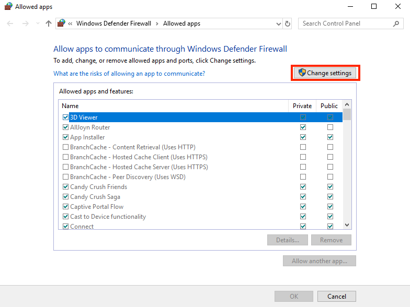The image size is (410, 307).
Task: Click the Private column header
Action: (x=302, y=105)
